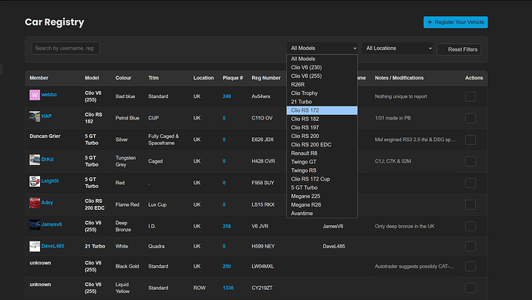Open Leigh5t's avatar thumbnail
Screen dimensions: 532x300
pos(35,181)
